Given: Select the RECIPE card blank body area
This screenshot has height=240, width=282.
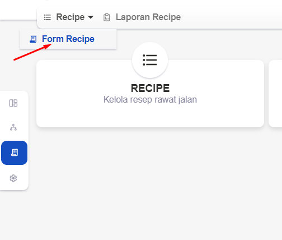Looking at the screenshot, I should 150,116.
